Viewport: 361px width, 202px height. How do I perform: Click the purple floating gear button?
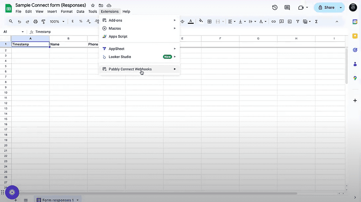pos(12,192)
